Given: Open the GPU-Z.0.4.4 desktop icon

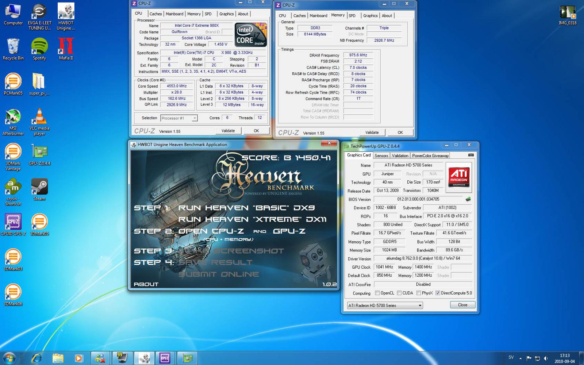Looking at the screenshot, I should pos(39,155).
